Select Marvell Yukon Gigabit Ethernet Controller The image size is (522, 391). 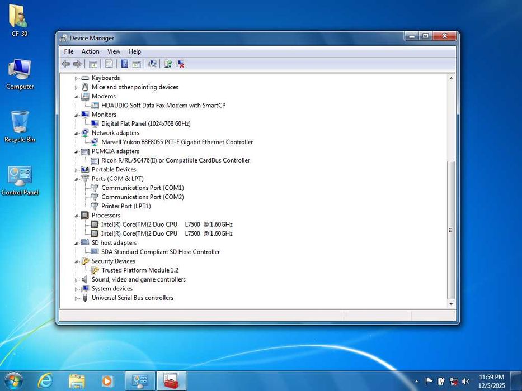pos(177,142)
